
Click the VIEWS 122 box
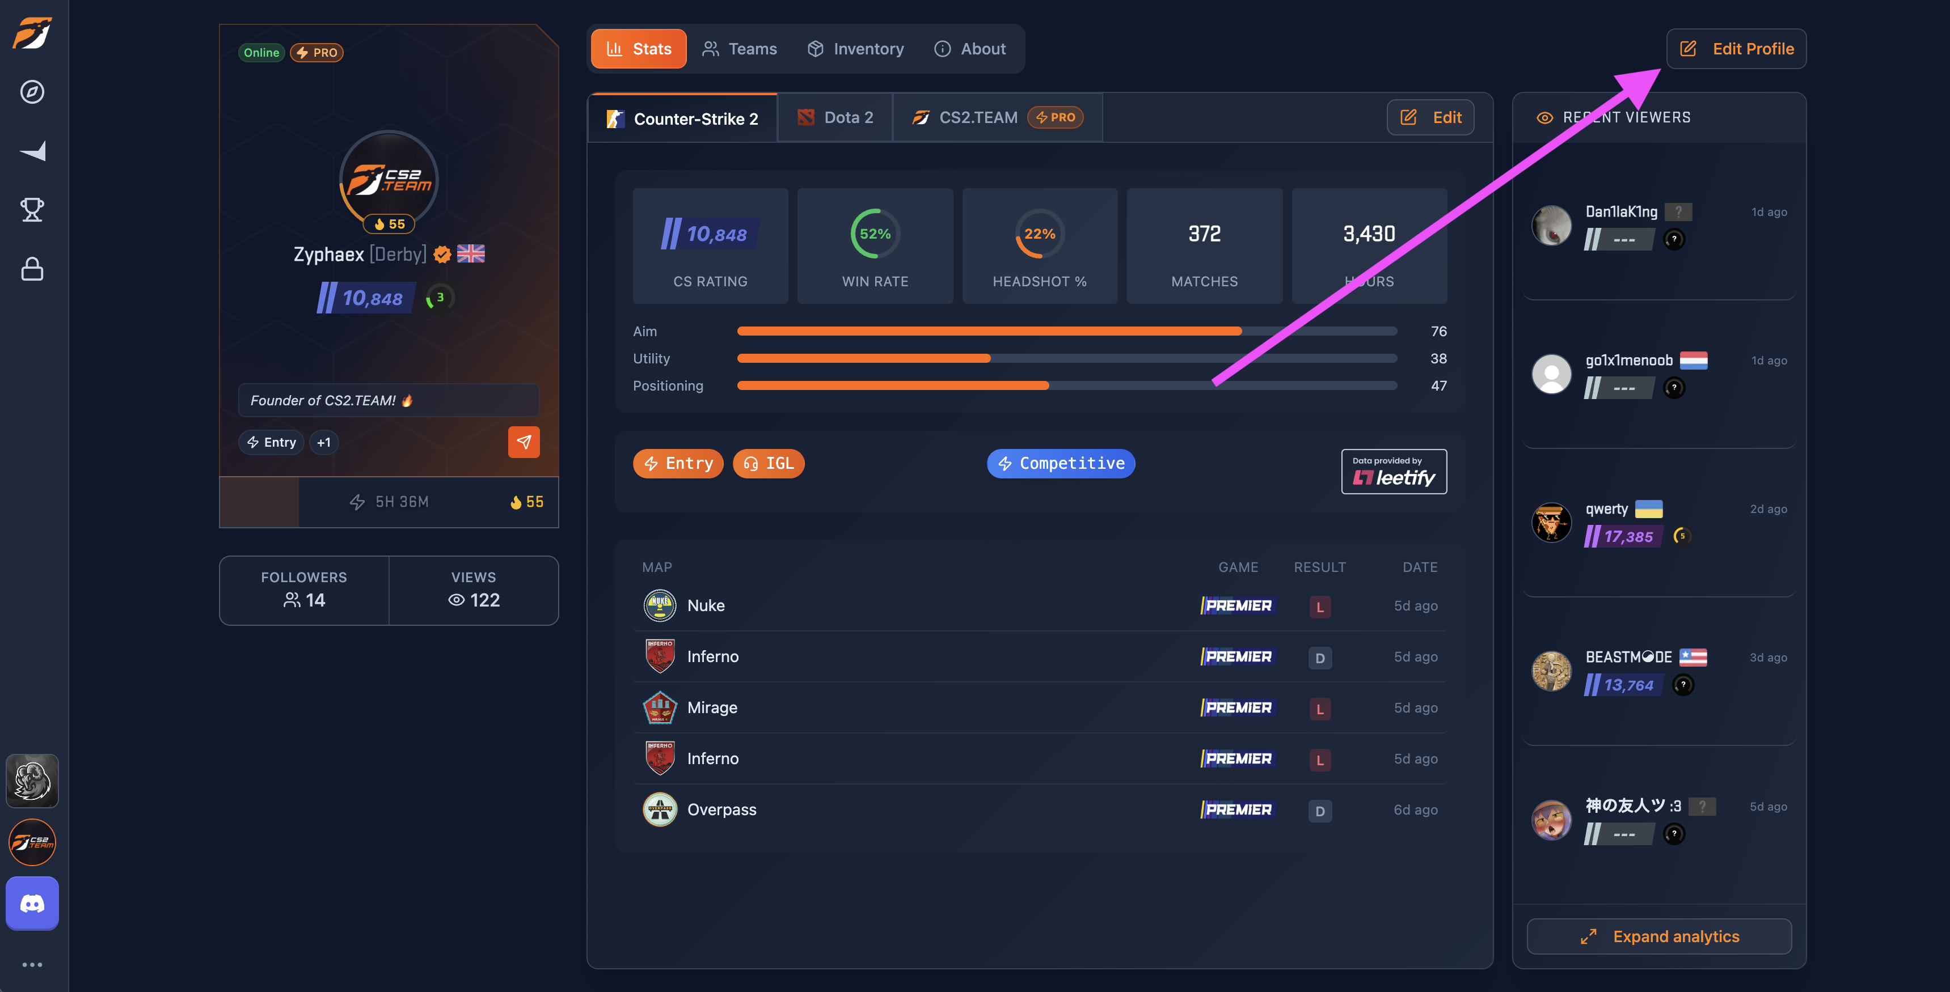pos(474,590)
